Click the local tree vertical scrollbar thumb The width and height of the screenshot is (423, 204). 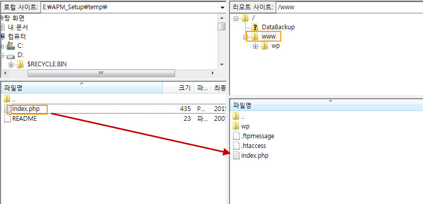coord(222,27)
